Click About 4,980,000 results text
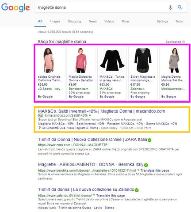The height and width of the screenshot is (212, 191). [x=65, y=32]
